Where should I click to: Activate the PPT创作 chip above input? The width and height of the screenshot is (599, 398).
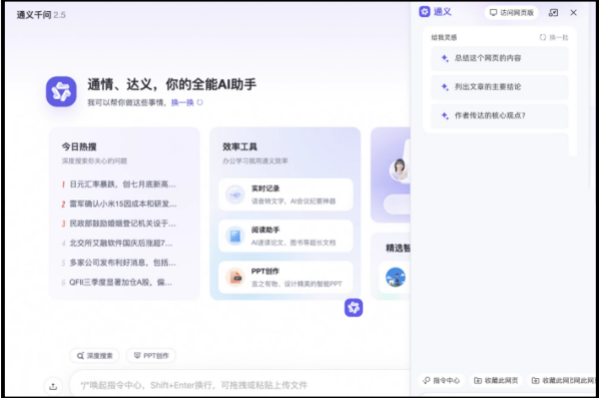[x=151, y=356]
